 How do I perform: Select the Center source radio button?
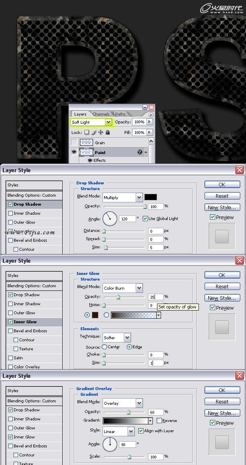point(105,347)
